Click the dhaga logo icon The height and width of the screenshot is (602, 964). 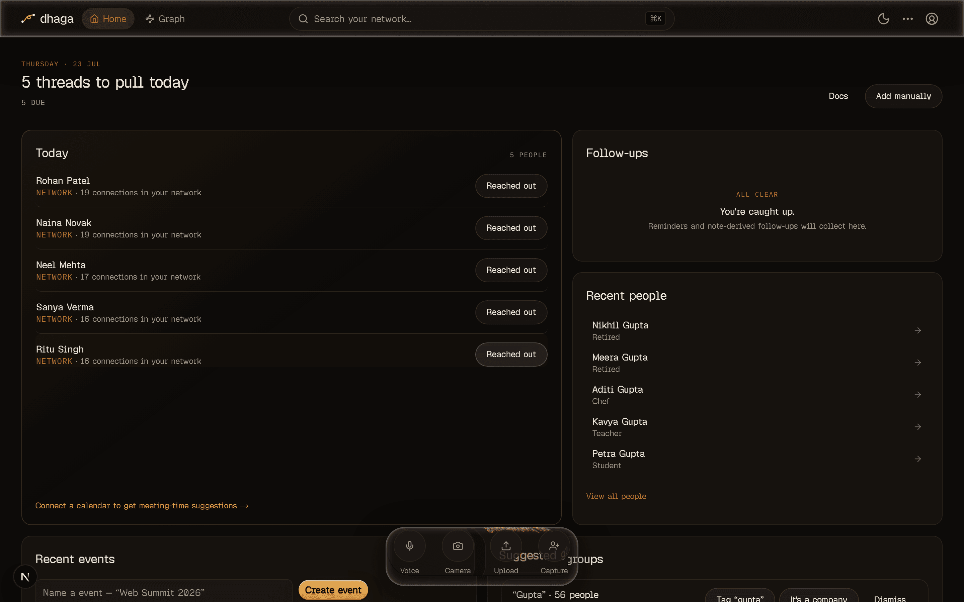28,19
